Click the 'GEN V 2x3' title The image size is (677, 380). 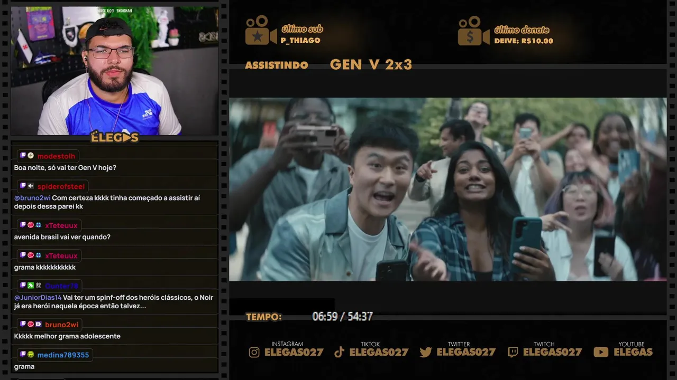[371, 65]
